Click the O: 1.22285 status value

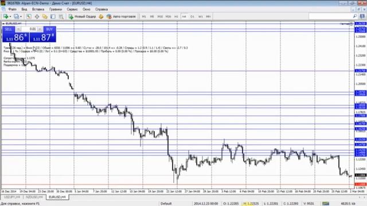click(231, 204)
